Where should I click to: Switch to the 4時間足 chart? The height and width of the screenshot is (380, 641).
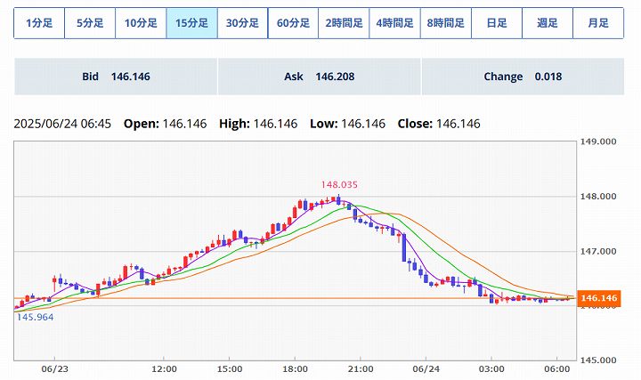pos(395,23)
